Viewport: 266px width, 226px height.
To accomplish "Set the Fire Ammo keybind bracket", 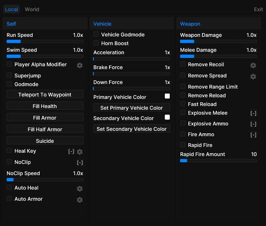I will [254, 135].
